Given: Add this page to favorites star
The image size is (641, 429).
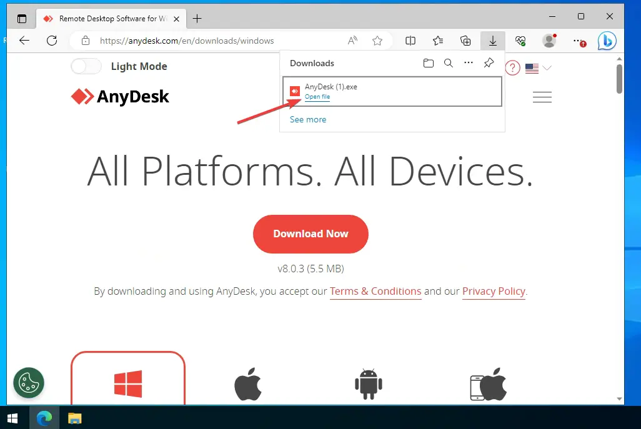Looking at the screenshot, I should point(377,41).
